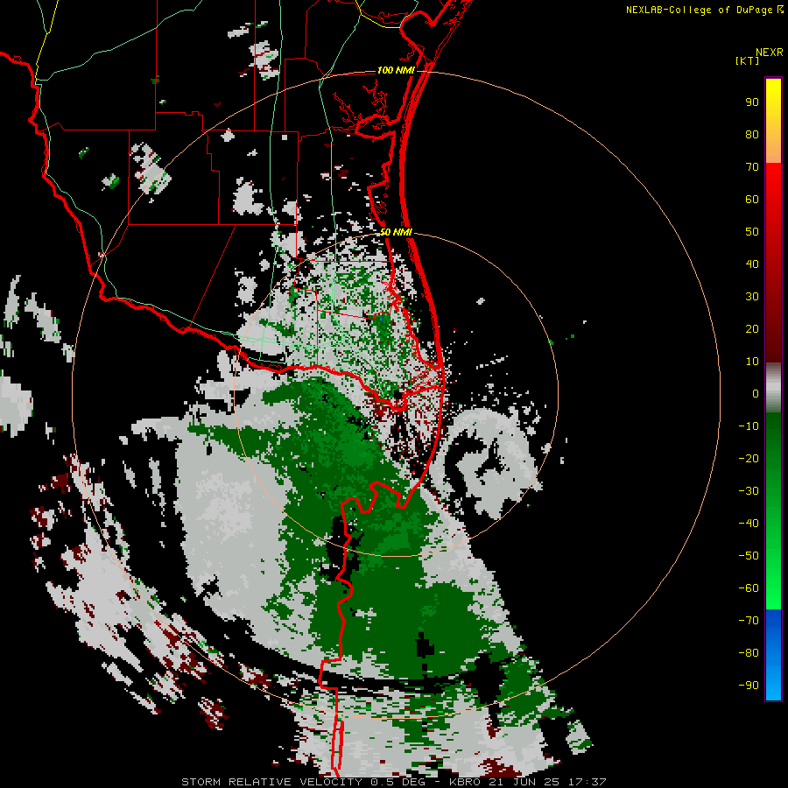This screenshot has height=788, width=788.
Task: Click the 20 value on the velocity scale
Action: (752, 329)
